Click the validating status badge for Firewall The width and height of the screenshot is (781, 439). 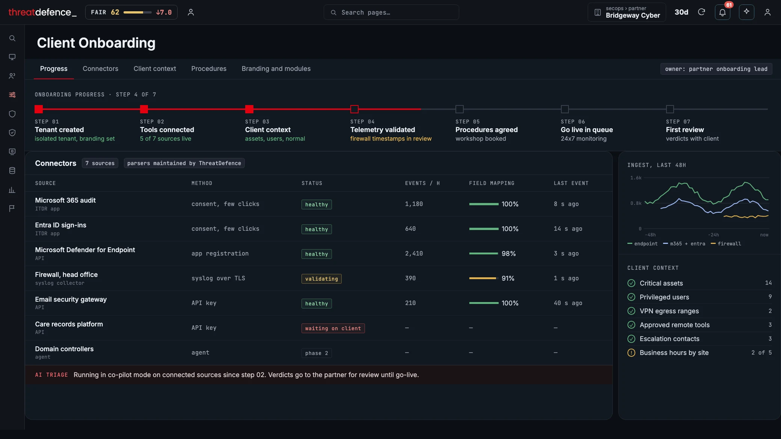[321, 279]
